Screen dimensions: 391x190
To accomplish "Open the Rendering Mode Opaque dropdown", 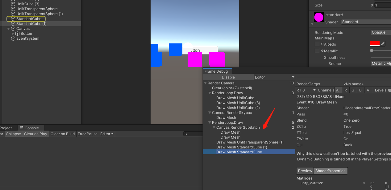I will click(381, 32).
